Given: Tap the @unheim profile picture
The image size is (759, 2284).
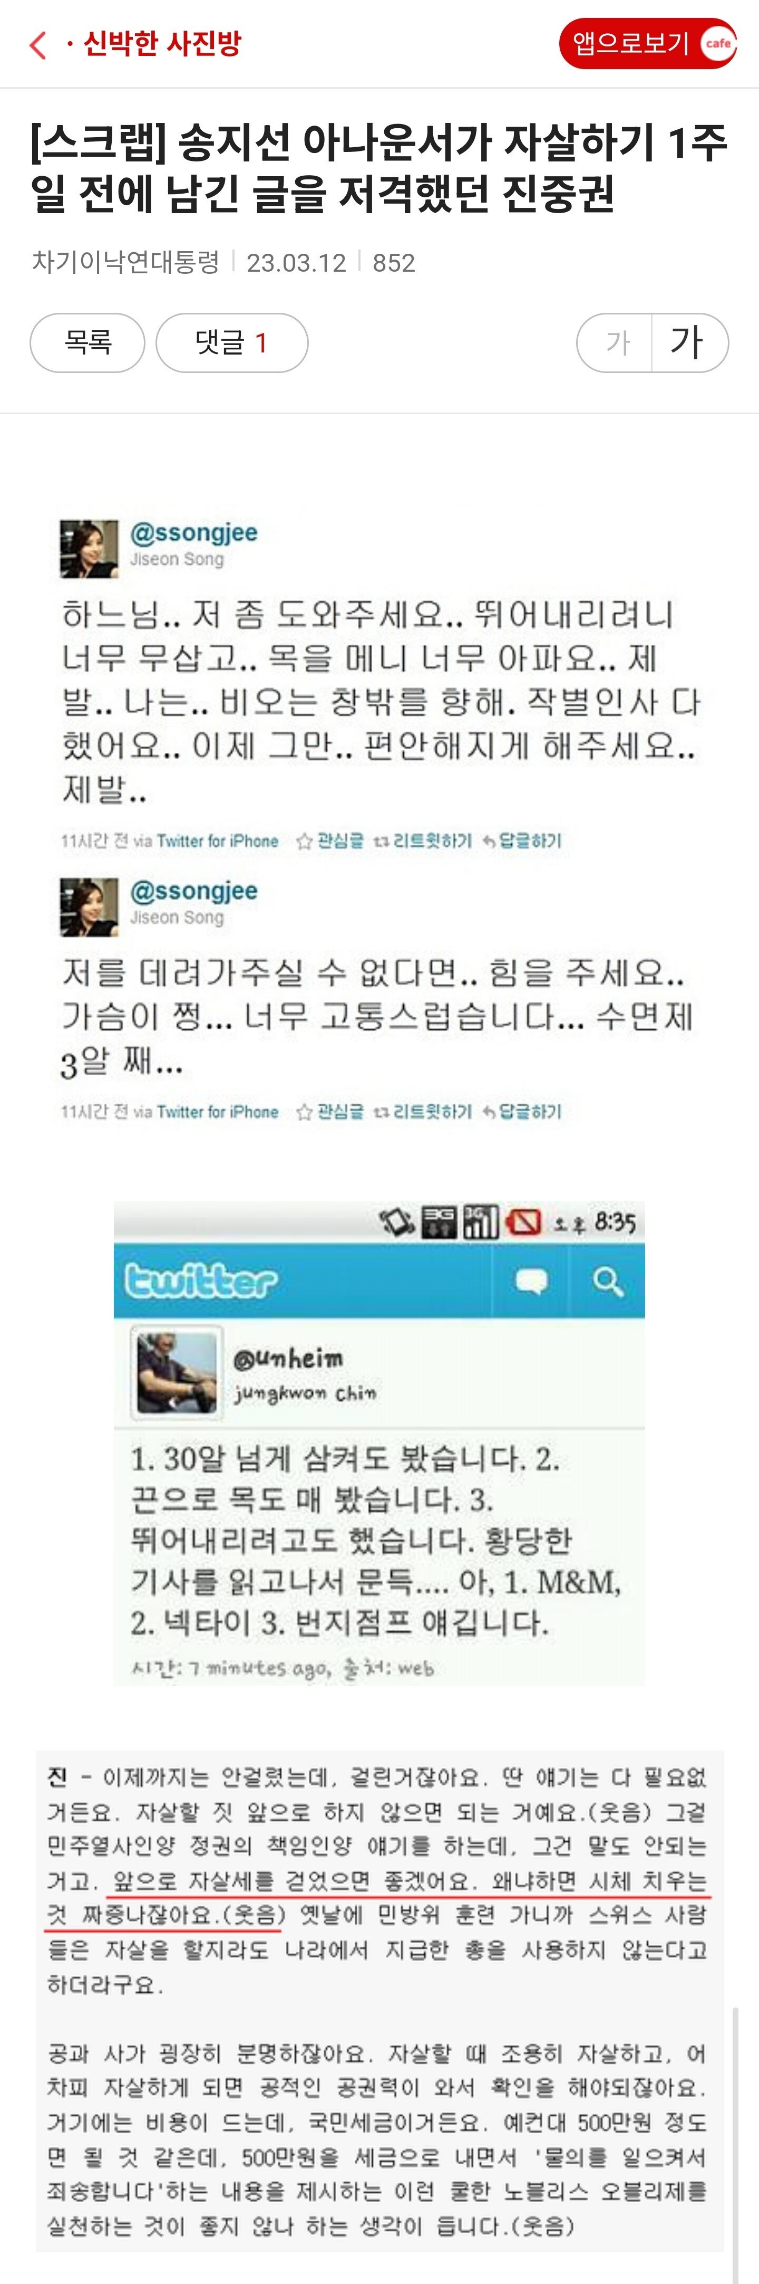Looking at the screenshot, I should point(176,1372).
